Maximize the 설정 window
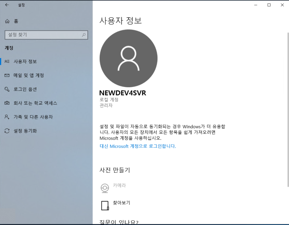Viewport: 289px width, 225px height. (269, 5)
